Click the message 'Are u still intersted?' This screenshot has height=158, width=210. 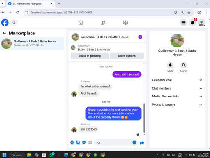pos(127,74)
